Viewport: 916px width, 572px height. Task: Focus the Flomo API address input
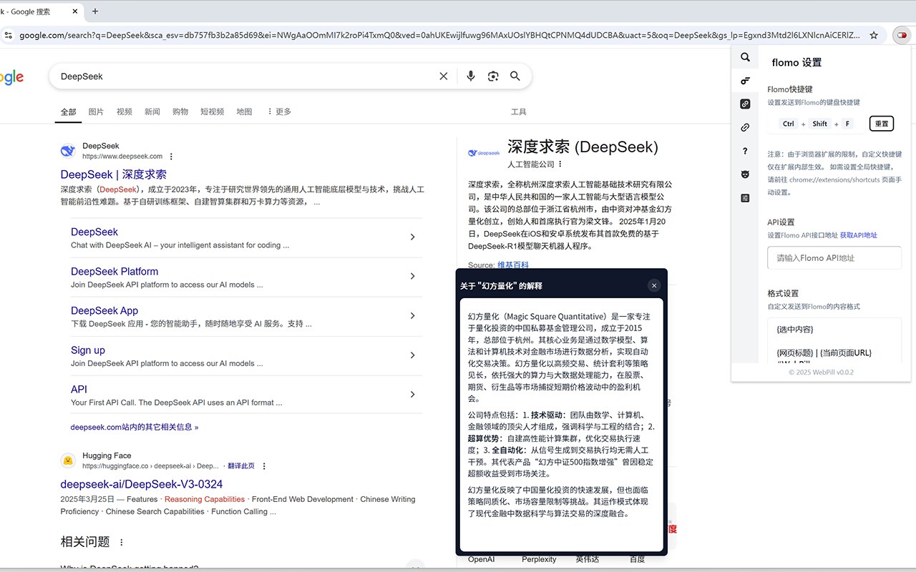(834, 258)
